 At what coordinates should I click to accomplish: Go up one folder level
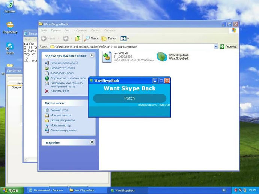click(x=78, y=39)
